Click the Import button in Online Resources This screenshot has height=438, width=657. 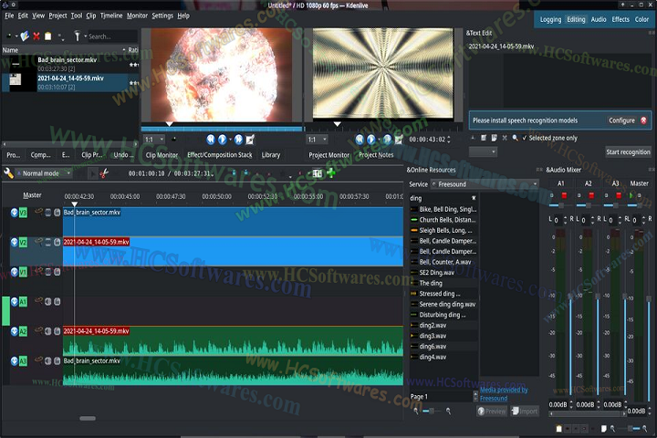tap(524, 412)
